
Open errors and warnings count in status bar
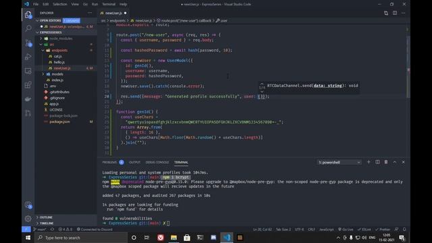(65, 230)
